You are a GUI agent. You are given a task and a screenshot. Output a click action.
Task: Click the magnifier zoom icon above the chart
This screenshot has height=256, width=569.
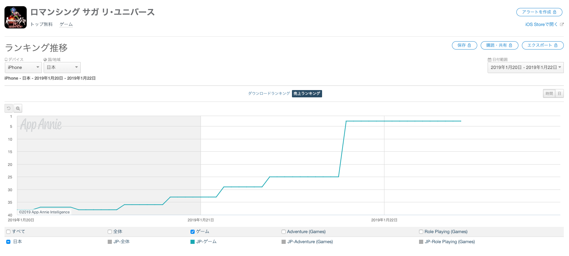(x=18, y=108)
